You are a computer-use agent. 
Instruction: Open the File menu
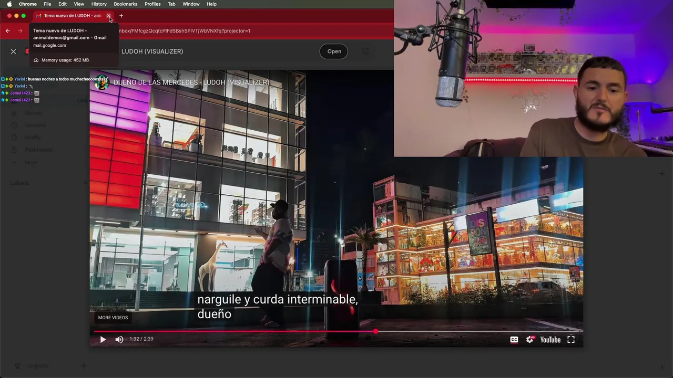click(x=47, y=4)
